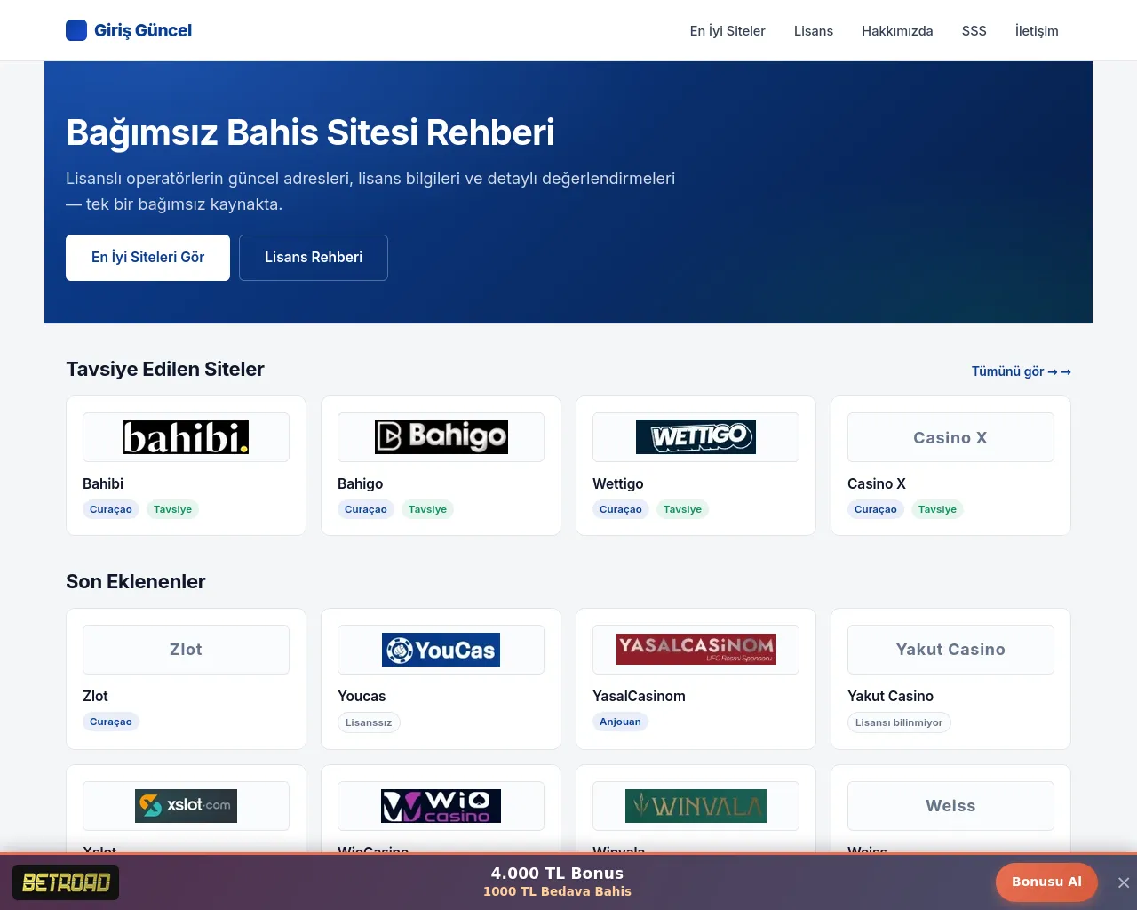
Task: Open the Zlot site name
Action: coord(95,696)
